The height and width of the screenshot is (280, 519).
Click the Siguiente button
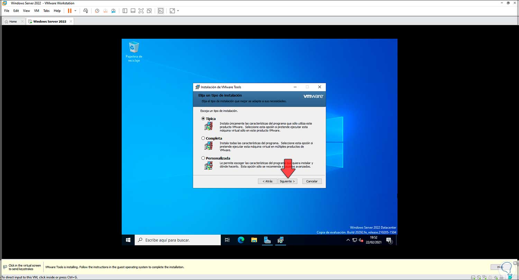pos(288,181)
